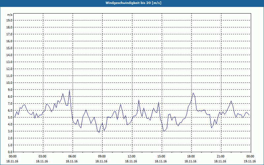264x165 pixels.
Task: Click the 21:00 time label
Action: [x=221, y=156]
